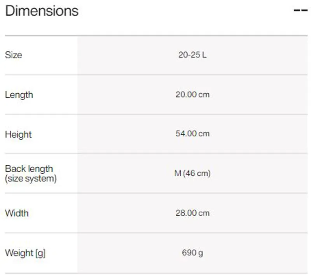Click the g unit in the weight value

[x=201, y=253]
